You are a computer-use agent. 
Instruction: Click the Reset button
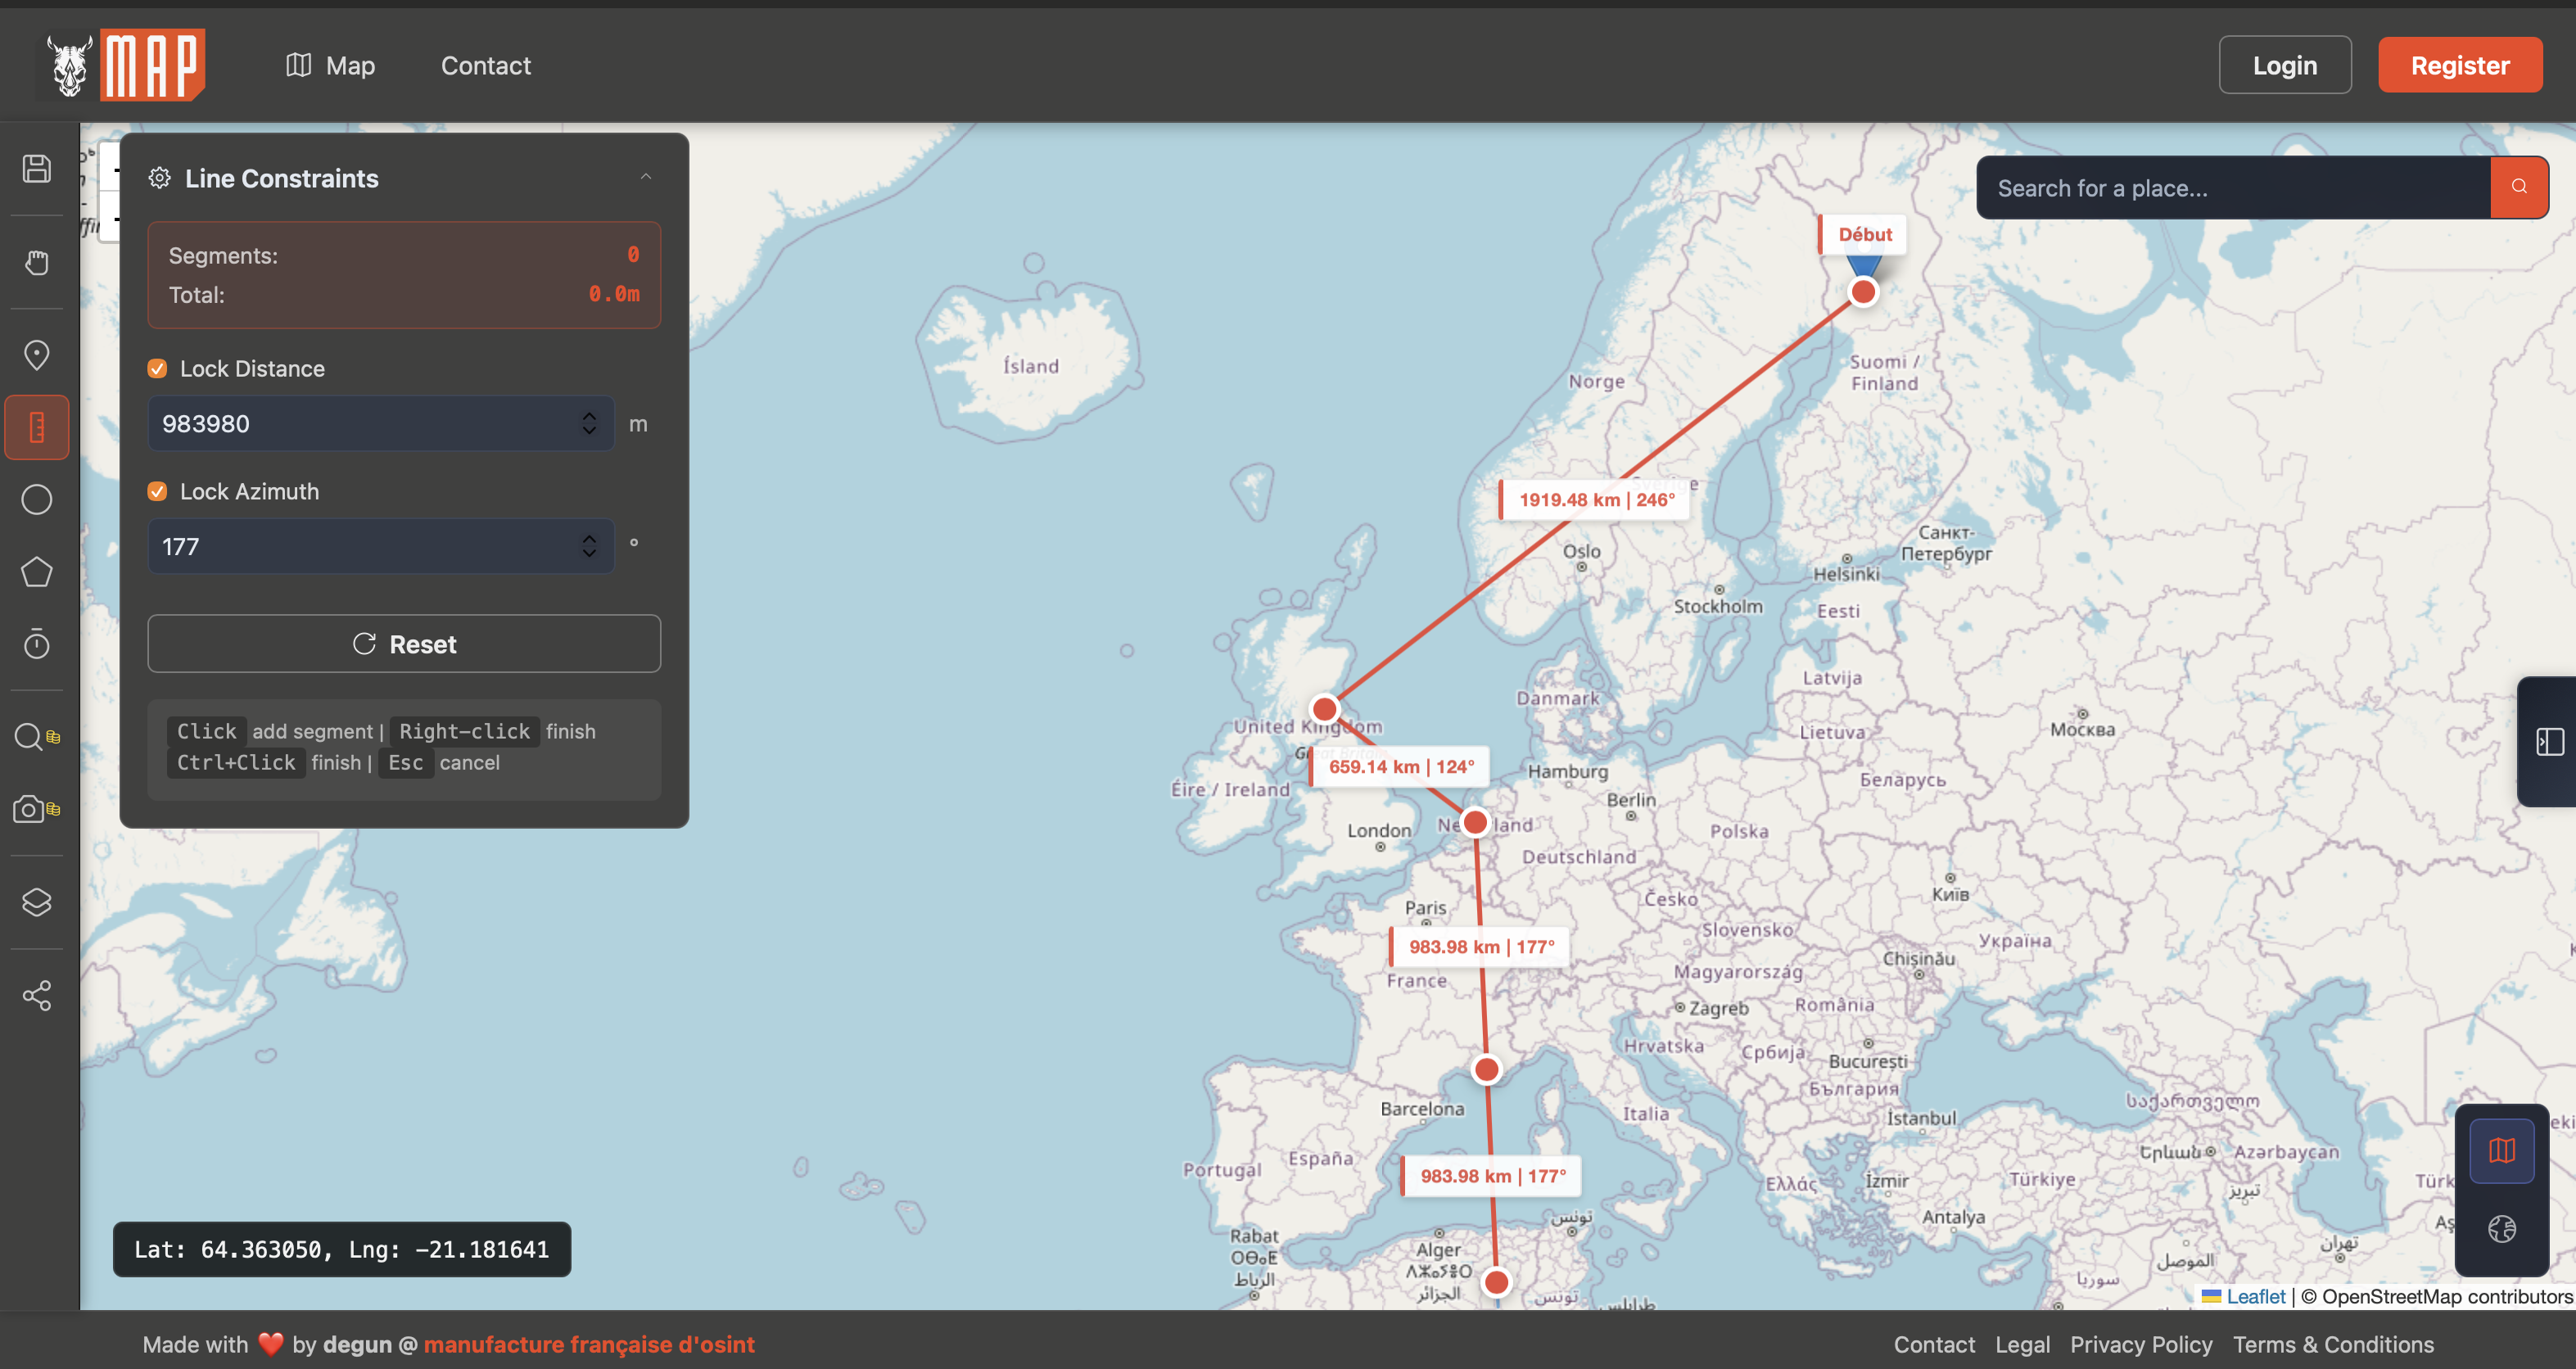pyautogui.click(x=404, y=644)
